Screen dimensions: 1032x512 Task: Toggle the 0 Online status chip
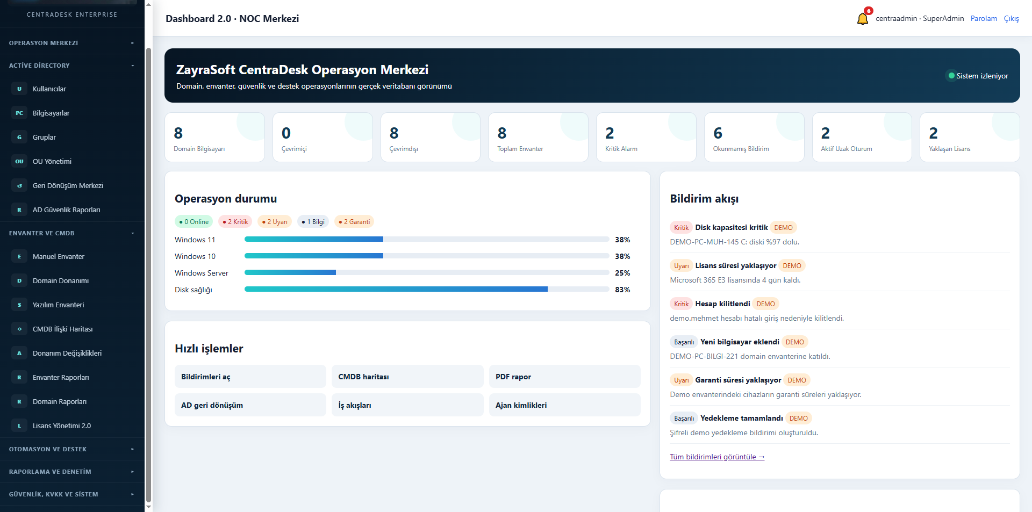[x=194, y=221]
